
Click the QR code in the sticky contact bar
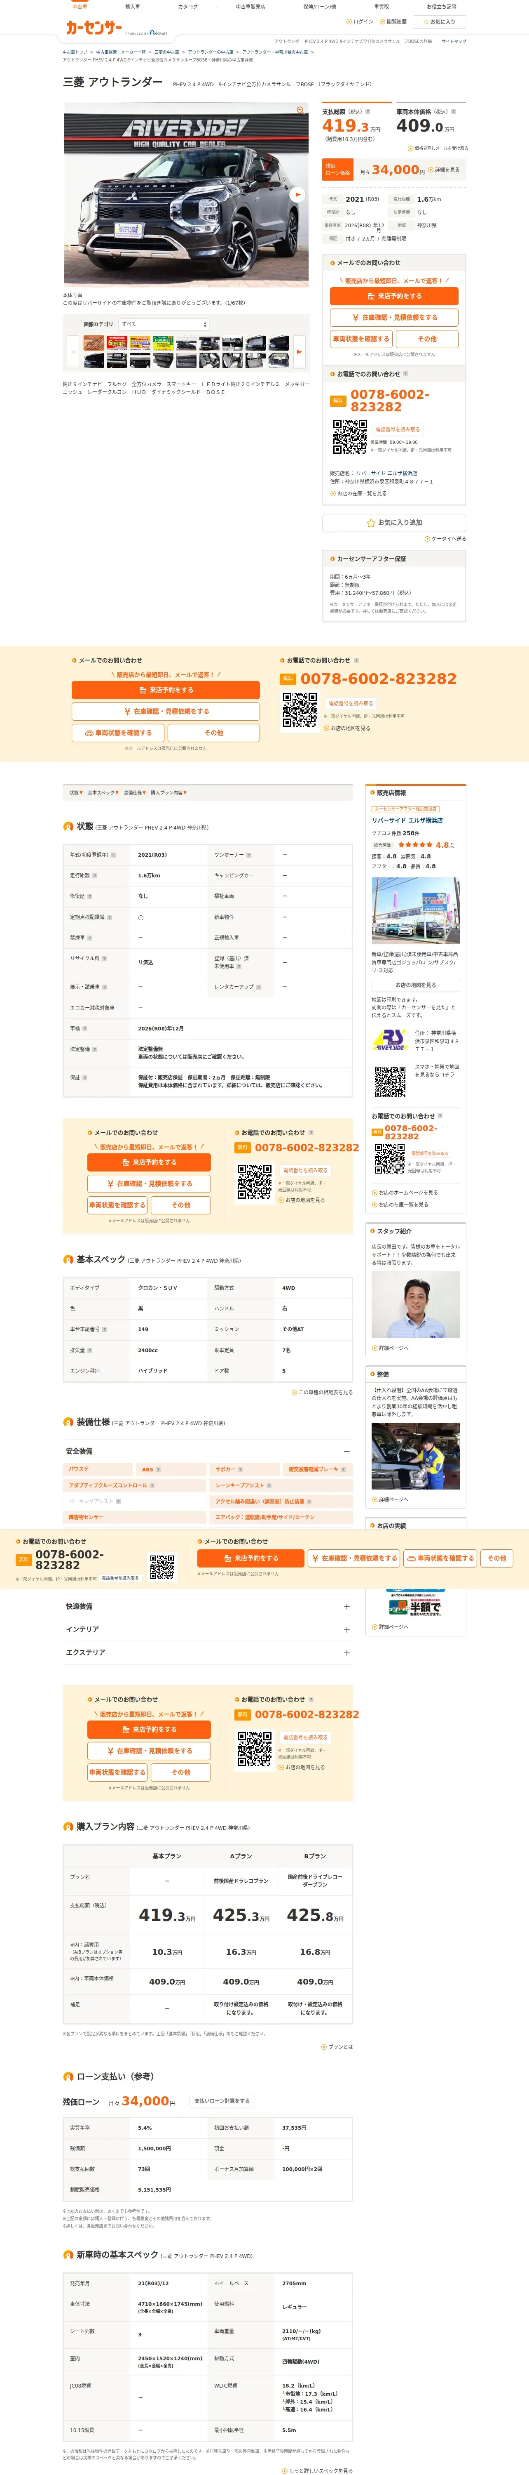pos(162,1568)
